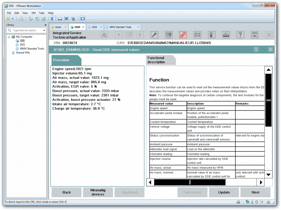Click the ISTA printer icon

tap(226, 35)
